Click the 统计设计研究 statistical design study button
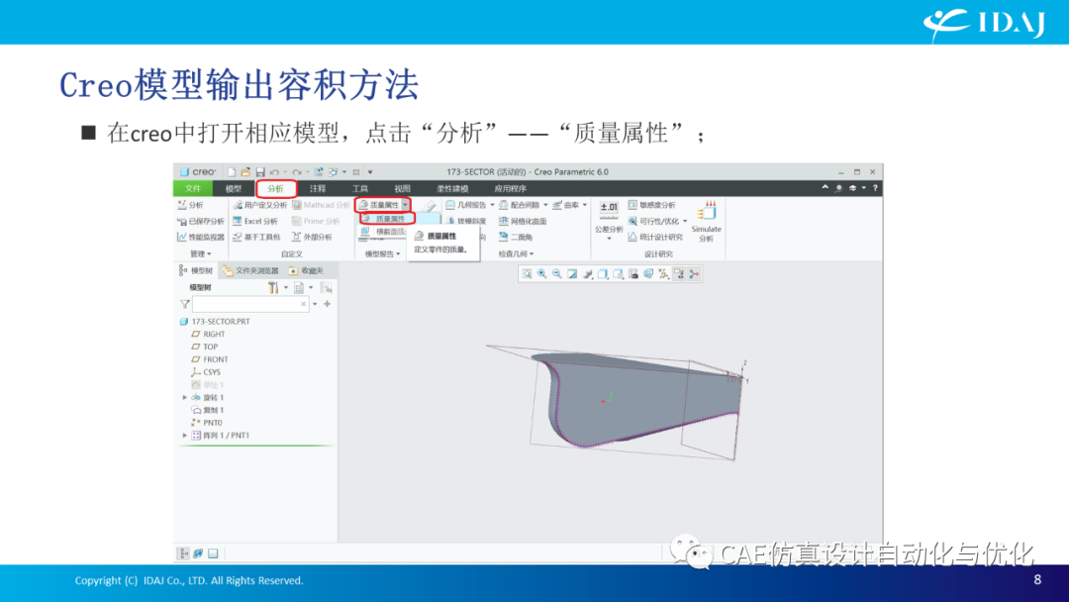 point(654,237)
